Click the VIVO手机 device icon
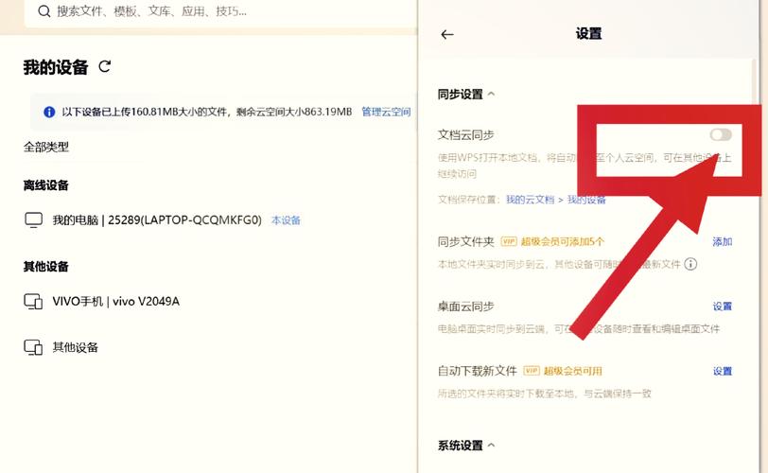The width and height of the screenshot is (768, 473). [33, 302]
